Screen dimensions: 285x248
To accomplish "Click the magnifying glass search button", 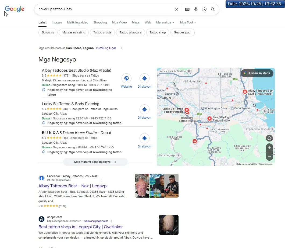I will [x=213, y=9].
